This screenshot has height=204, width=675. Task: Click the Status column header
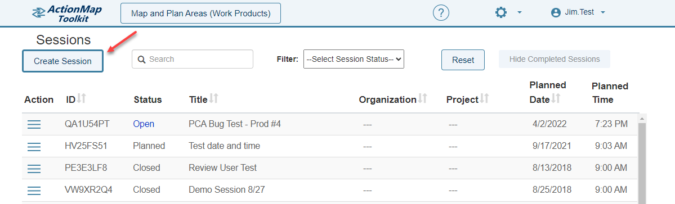pyautogui.click(x=147, y=99)
